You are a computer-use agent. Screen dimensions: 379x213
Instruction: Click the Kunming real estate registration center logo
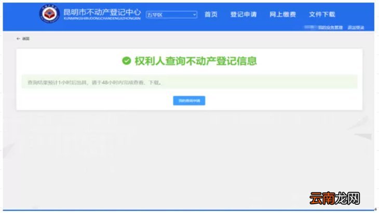pos(49,13)
